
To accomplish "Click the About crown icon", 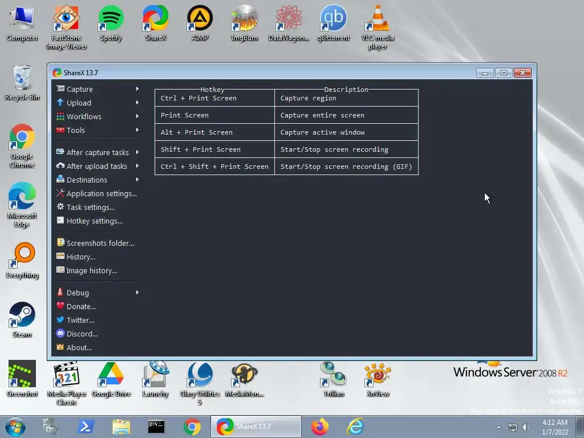I will click(x=60, y=347).
